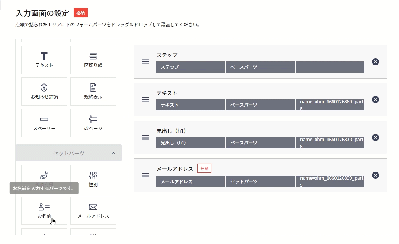
Task: Delete the メールアドレス row with its X
Action: point(375,175)
